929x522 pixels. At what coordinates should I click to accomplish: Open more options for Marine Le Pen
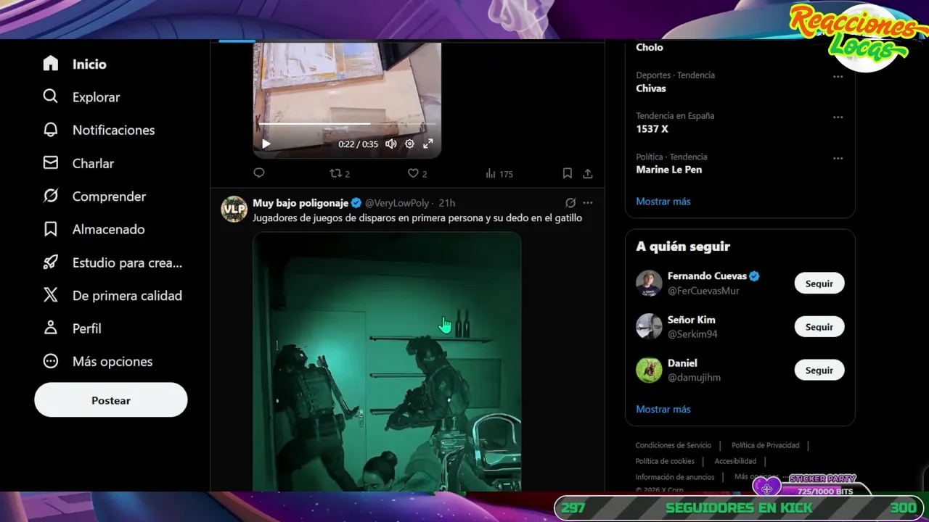coord(838,158)
